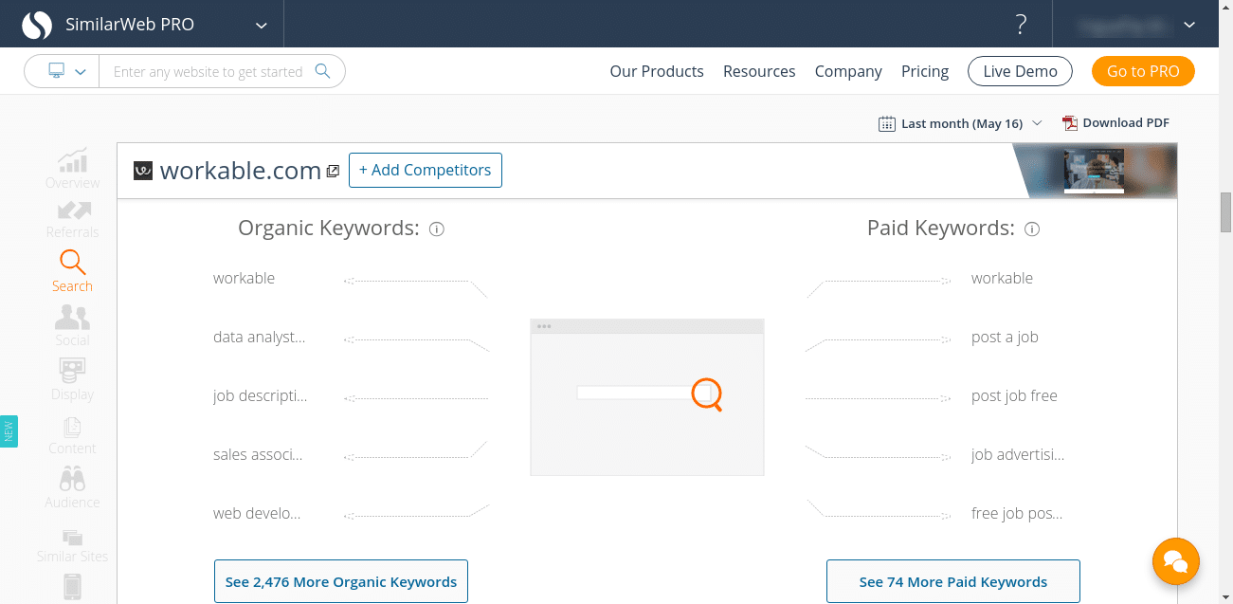Click the NEW badge tab on left edge
This screenshot has width=1233, height=604.
pos(9,431)
